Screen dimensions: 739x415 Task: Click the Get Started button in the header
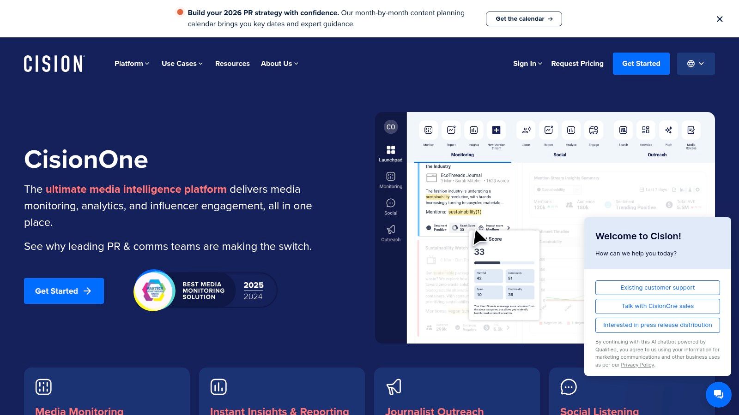pyautogui.click(x=641, y=64)
